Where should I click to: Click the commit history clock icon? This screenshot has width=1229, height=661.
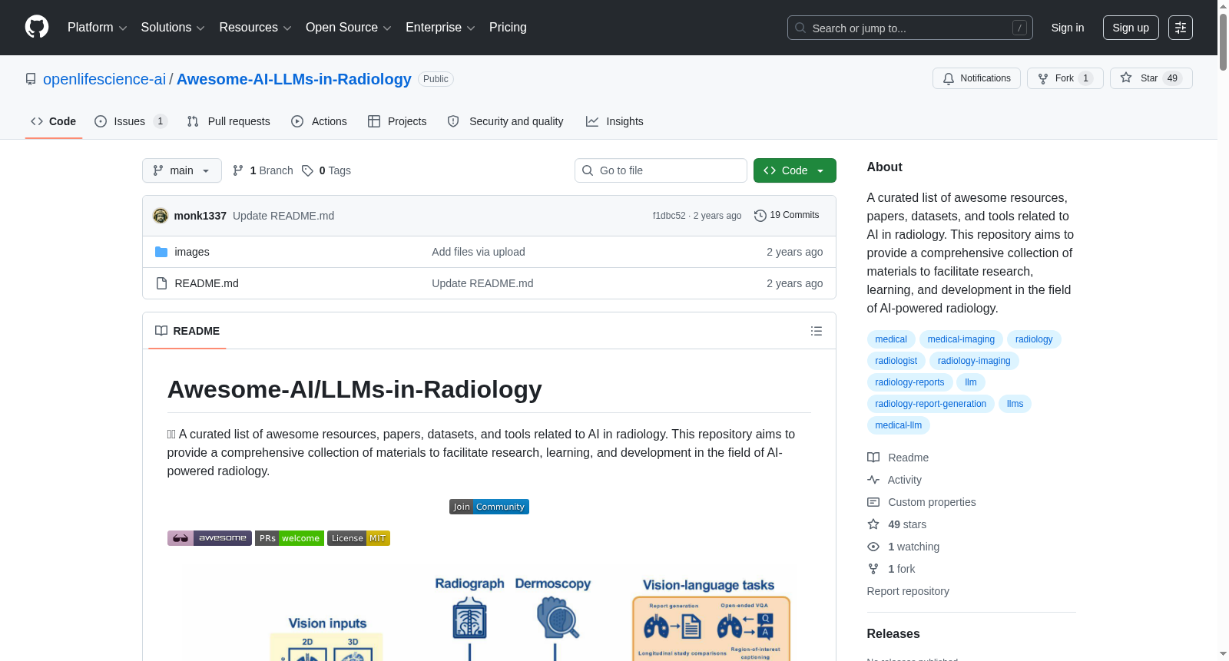(x=760, y=216)
